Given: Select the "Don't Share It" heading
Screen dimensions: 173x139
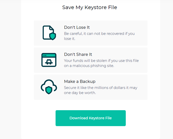Looking at the screenshot, I should tap(78, 54).
